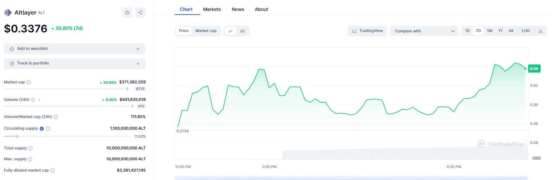
Task: Enable LOG scale on chart
Action: pyautogui.click(x=526, y=31)
